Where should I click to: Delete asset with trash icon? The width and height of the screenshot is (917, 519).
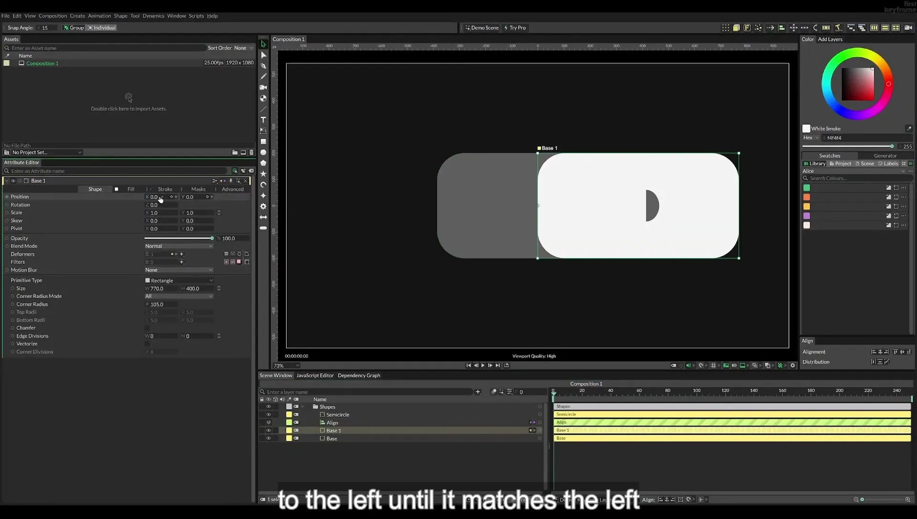pos(252,153)
